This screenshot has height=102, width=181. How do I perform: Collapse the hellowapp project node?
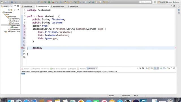[x=2, y=12]
